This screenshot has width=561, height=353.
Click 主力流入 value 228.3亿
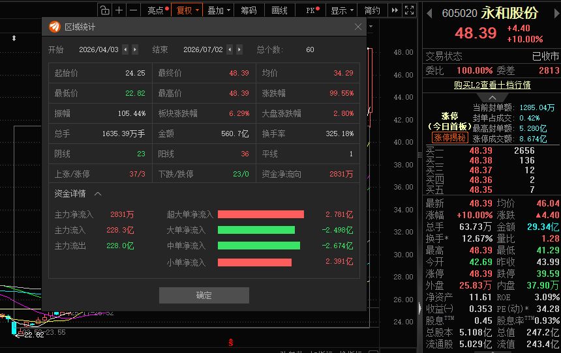(x=120, y=230)
